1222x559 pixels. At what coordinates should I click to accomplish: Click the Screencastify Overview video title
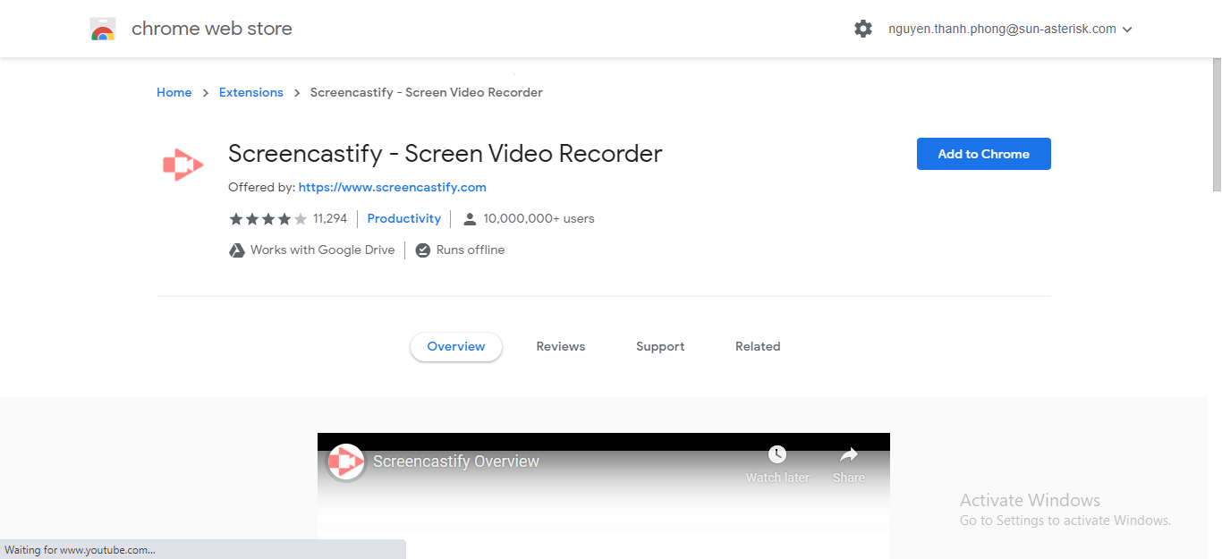click(456, 462)
